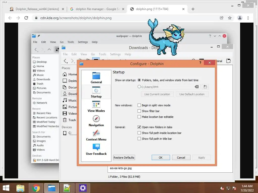Open the Dolphin taskbar icon
The height and width of the screenshot is (193, 258).
coord(52,188)
